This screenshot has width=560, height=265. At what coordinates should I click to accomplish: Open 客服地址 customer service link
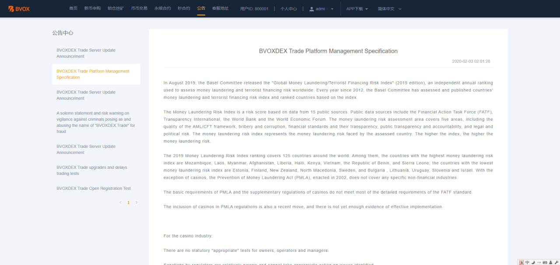click(220, 8)
